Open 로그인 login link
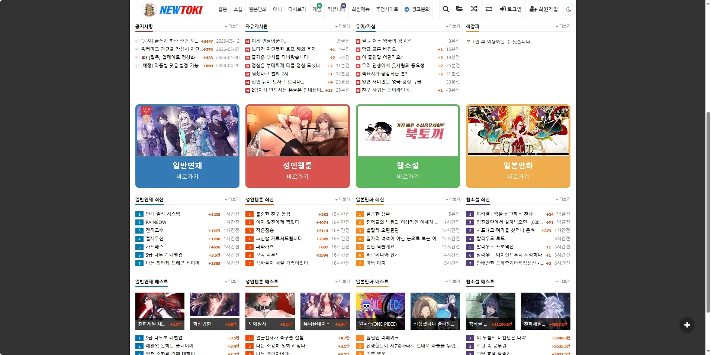 coord(511,9)
